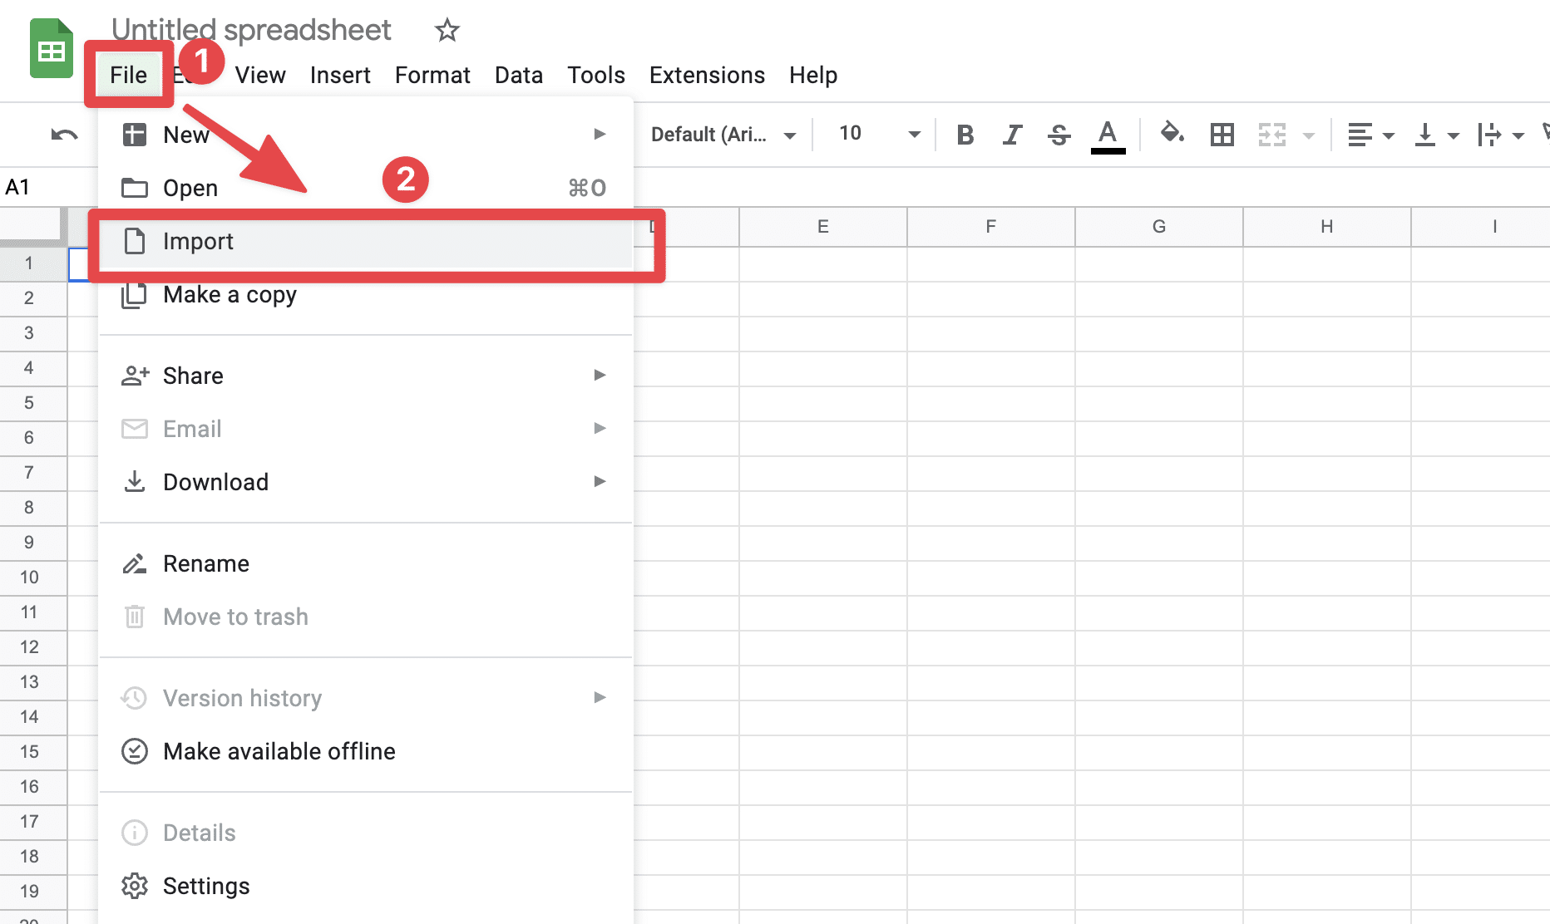
Task: Open the font family dropdown
Action: click(x=723, y=135)
